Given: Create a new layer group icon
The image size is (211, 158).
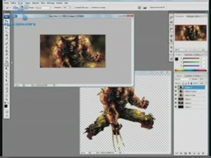Looking at the screenshot, I should pyautogui.click(x=194, y=153).
